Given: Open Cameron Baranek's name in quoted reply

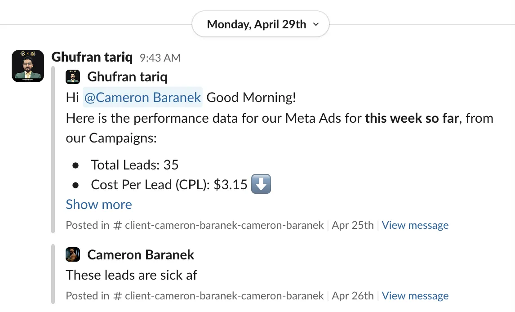Looking at the screenshot, I should (141, 255).
